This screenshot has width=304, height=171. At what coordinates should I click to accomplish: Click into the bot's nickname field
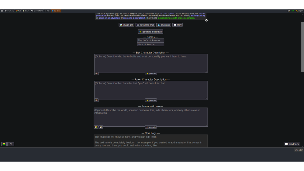pos(150,40)
